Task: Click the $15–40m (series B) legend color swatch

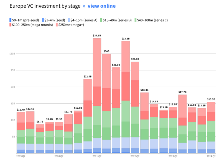Action: coord(101,20)
